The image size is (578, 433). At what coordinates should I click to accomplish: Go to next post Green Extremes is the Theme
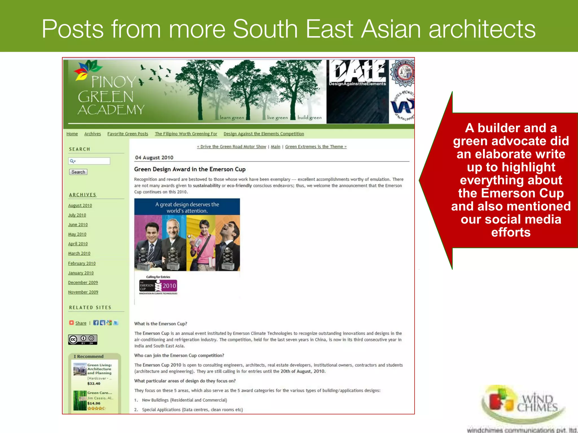click(x=316, y=147)
